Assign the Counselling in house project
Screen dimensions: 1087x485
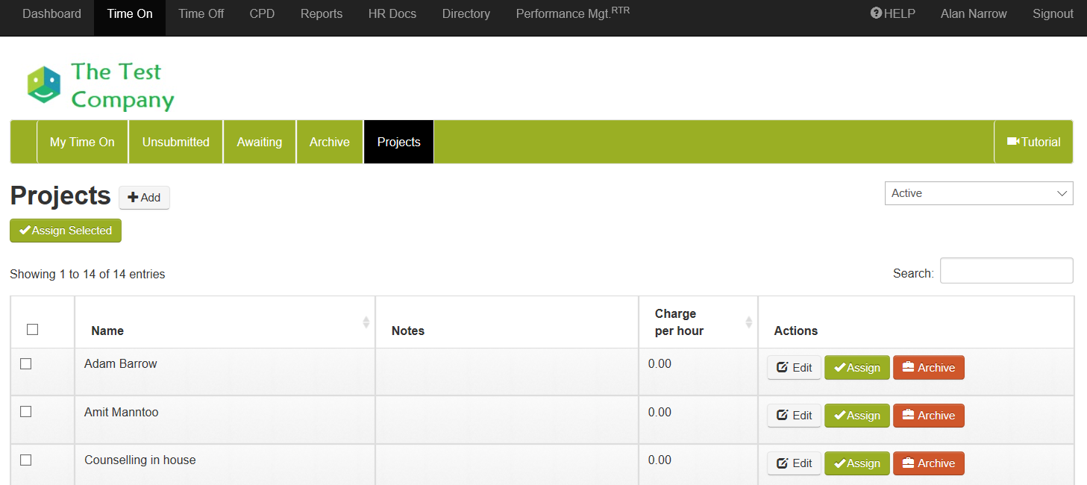(x=856, y=463)
